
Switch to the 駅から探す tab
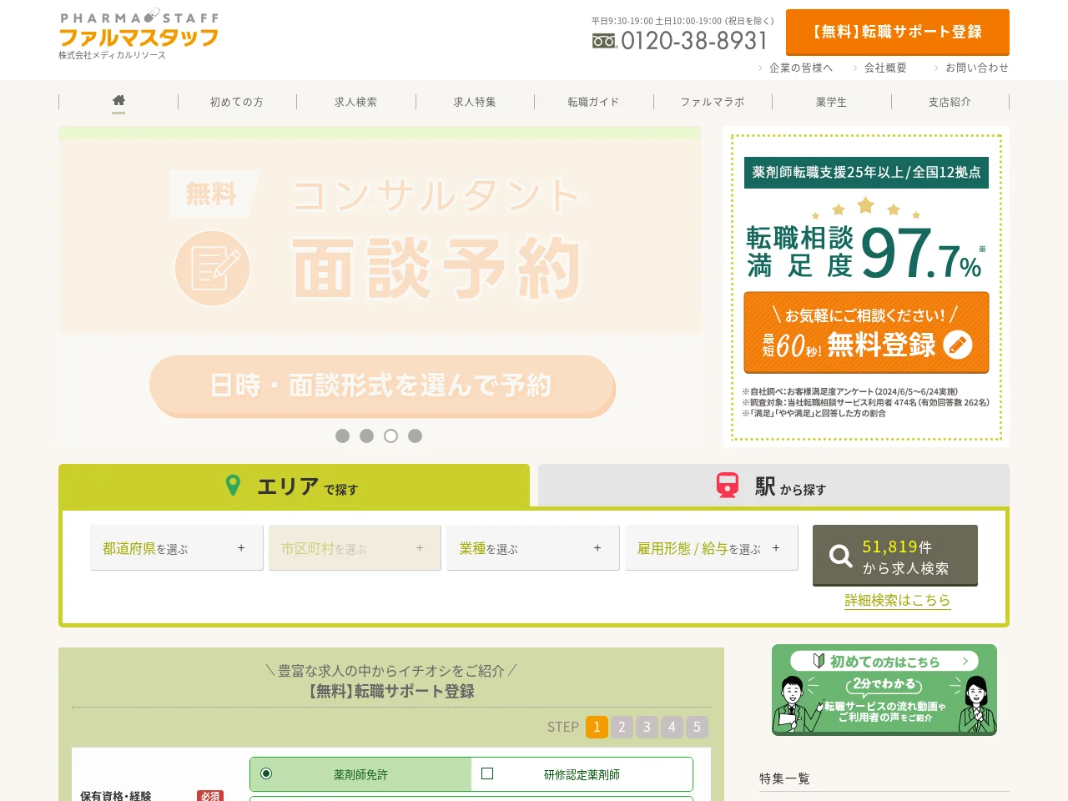[773, 486]
